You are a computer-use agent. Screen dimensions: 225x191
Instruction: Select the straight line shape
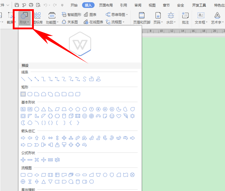coord(23,79)
